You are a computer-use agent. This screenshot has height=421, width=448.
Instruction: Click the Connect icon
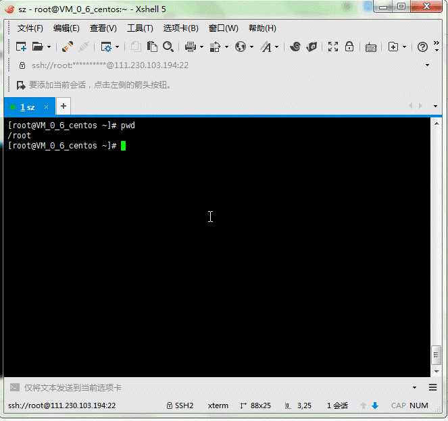pos(67,47)
